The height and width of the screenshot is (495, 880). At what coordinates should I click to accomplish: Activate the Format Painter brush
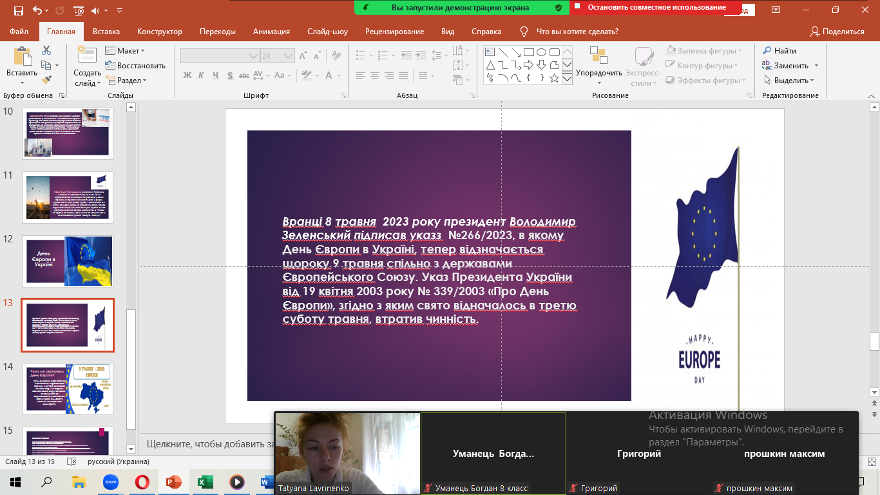pos(46,80)
